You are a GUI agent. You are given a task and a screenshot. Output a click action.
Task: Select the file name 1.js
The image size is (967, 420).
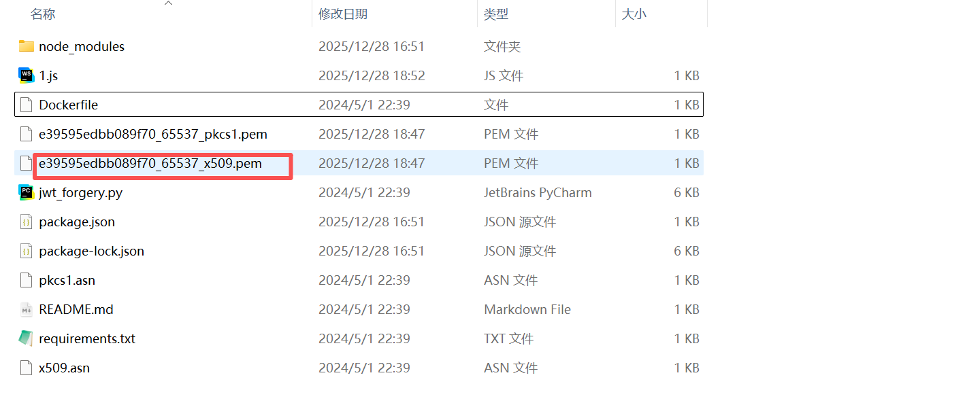(x=48, y=76)
